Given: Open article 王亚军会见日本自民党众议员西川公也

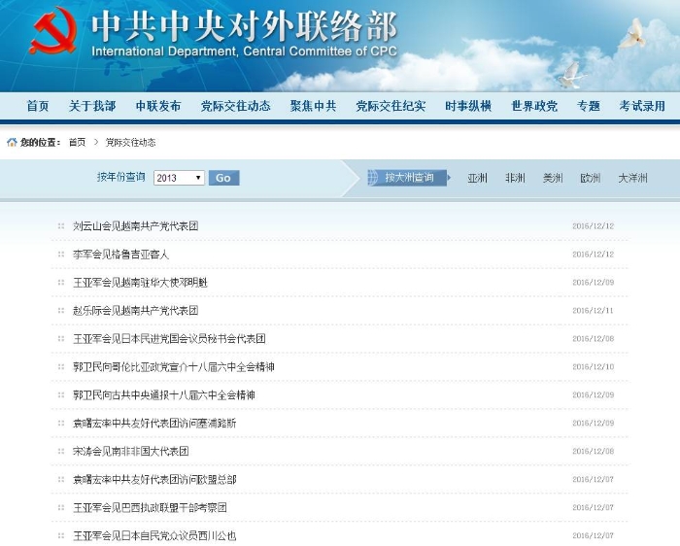Looking at the screenshot, I should click(x=154, y=536).
